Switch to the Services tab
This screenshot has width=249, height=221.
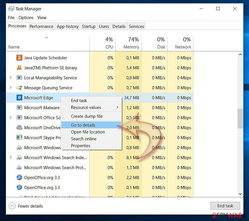(x=136, y=26)
